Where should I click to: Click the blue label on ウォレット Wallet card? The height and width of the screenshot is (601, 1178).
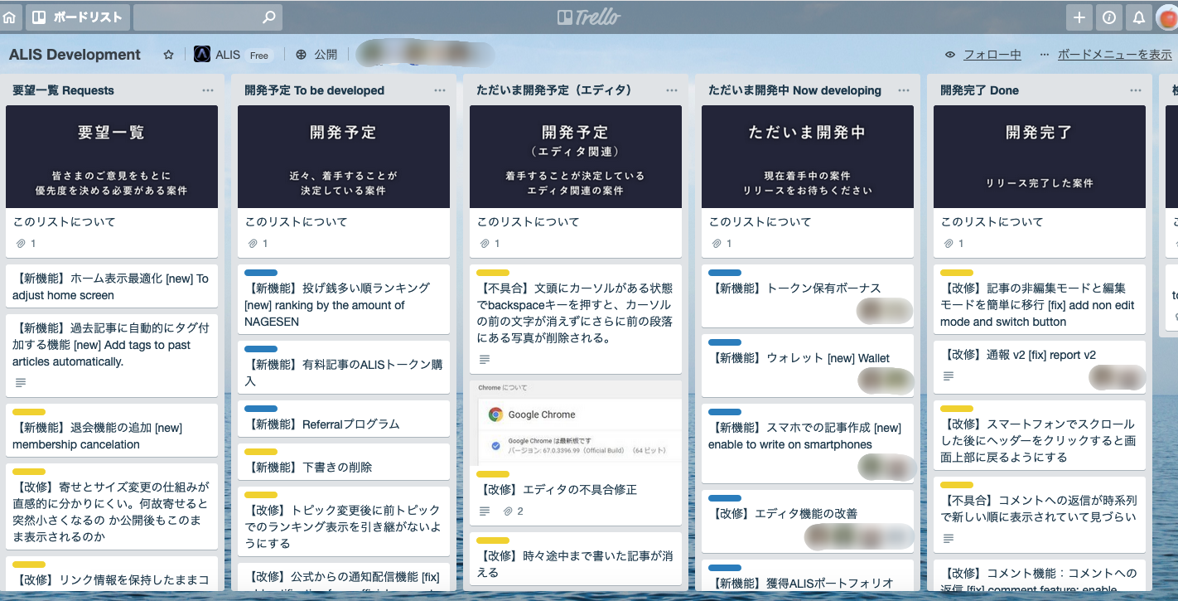tap(725, 342)
